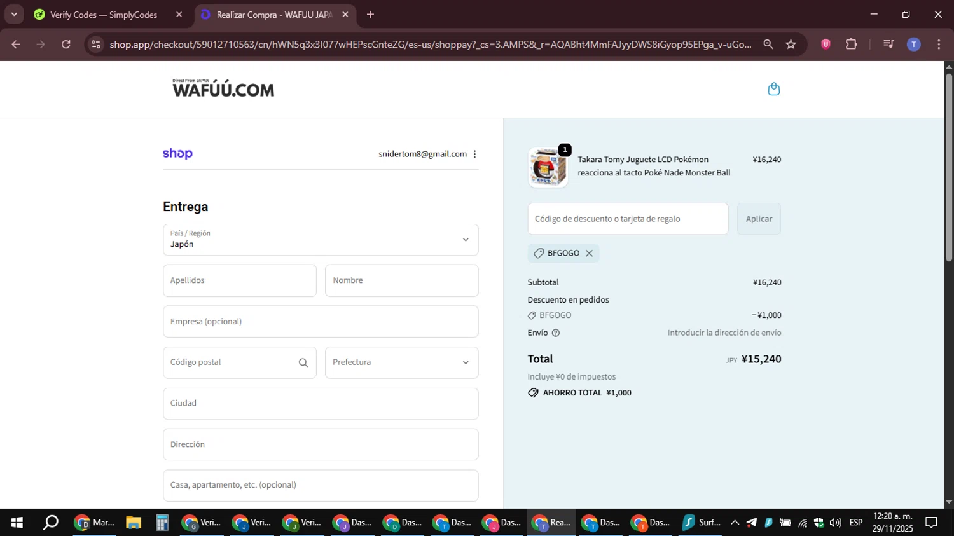Click the Pokémon toy product thumbnail
The image size is (954, 536).
tap(548, 168)
